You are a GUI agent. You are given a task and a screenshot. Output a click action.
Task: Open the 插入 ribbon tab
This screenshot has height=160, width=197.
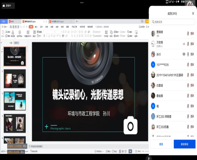pyautogui.click(x=36, y=27)
